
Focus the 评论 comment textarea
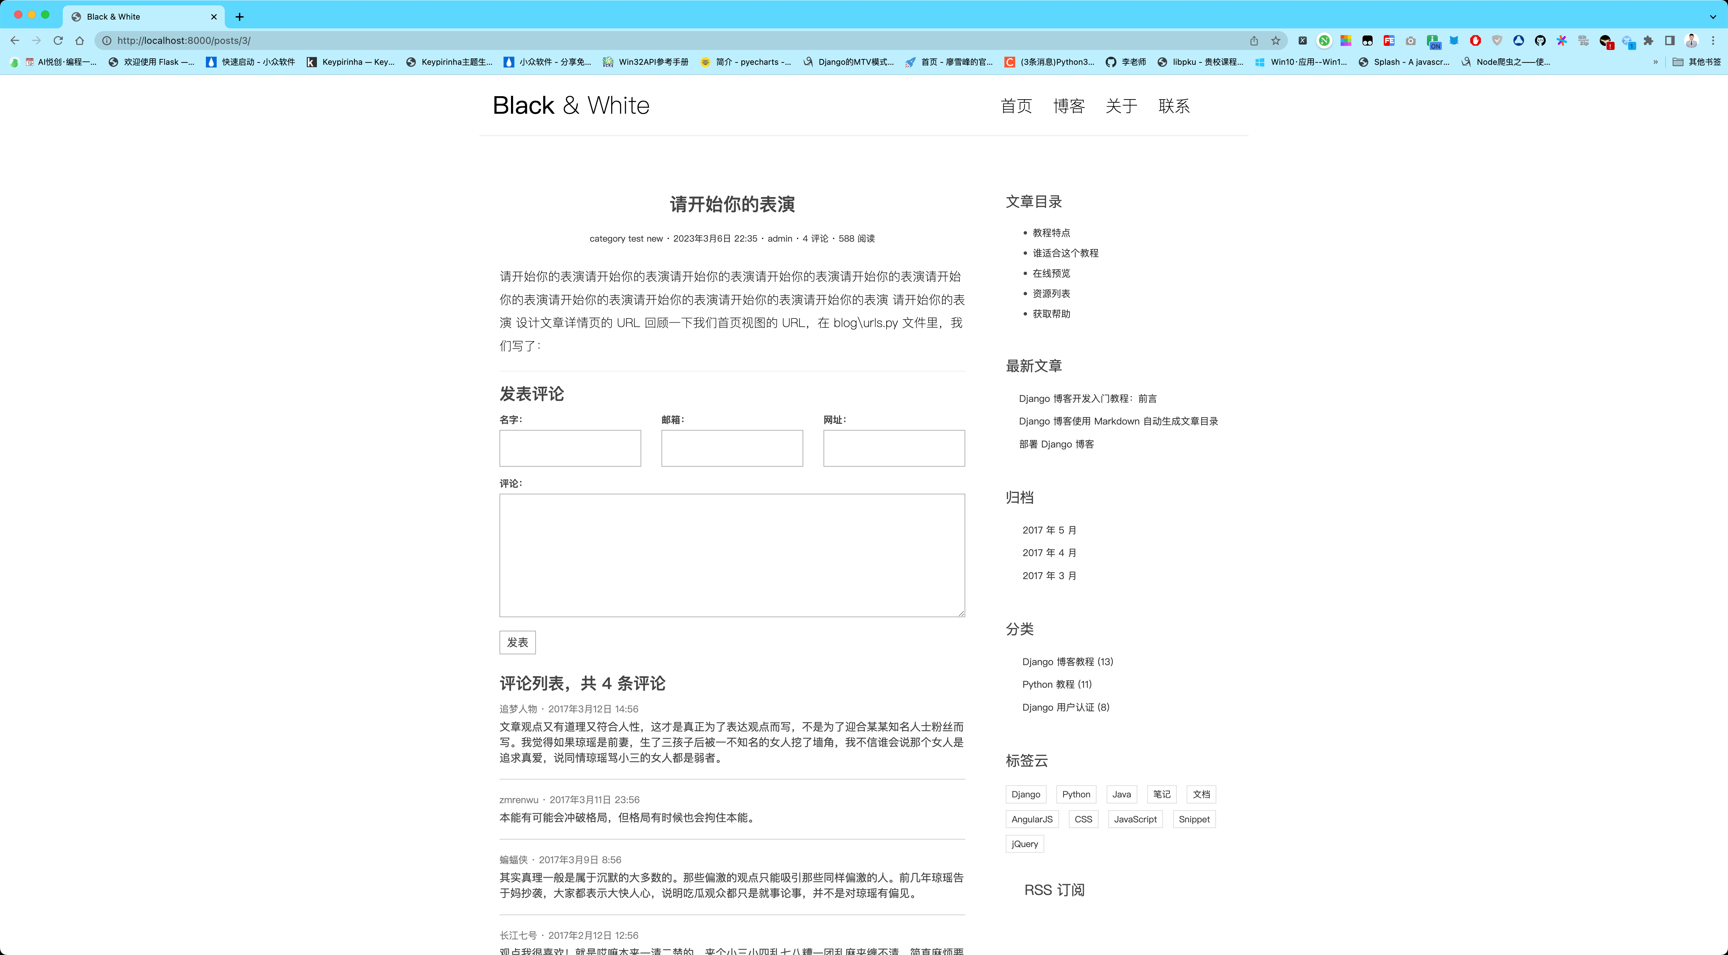point(732,555)
